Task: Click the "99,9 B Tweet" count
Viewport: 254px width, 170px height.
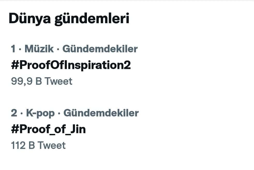Action: click(x=42, y=81)
